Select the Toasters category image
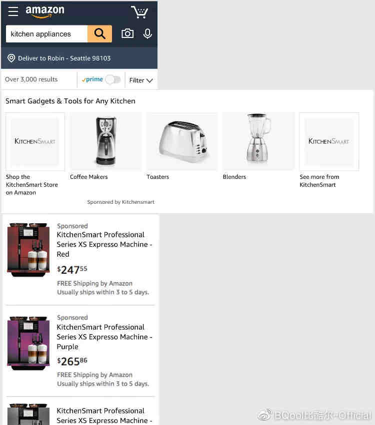Screen dimensions: 375x425 (x=182, y=141)
